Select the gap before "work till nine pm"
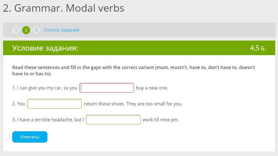The width and height of the screenshot is (278, 156). click(113, 120)
